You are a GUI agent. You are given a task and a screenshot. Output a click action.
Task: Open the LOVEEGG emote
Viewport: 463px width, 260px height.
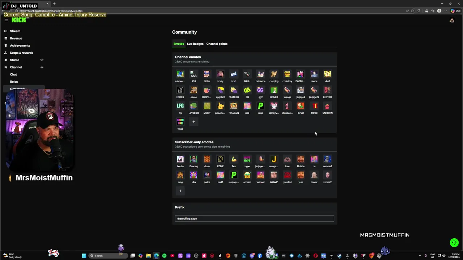pyautogui.click(x=194, y=106)
